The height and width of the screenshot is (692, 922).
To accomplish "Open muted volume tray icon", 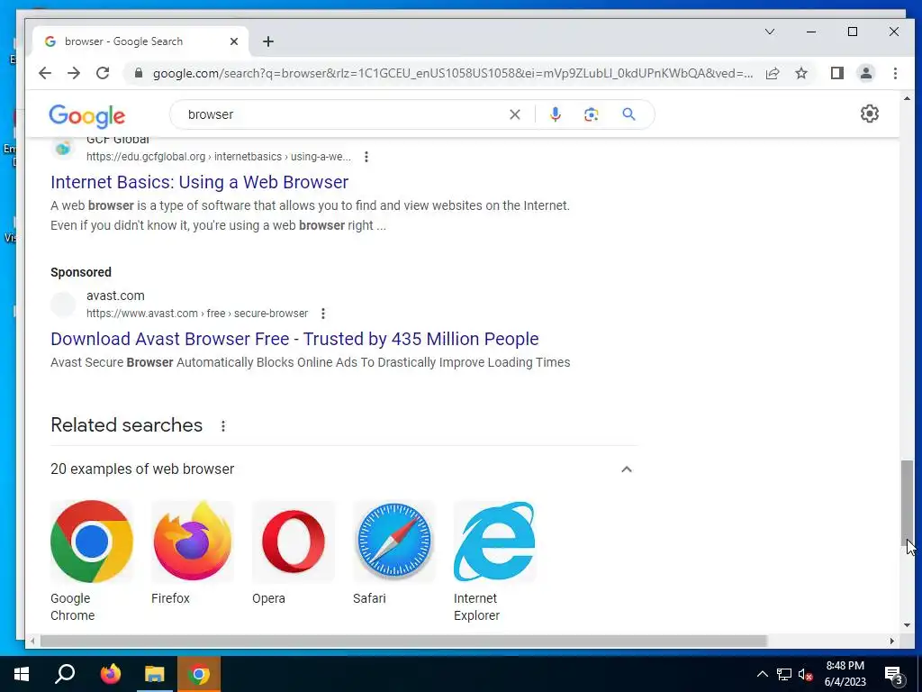I will pos(805,674).
